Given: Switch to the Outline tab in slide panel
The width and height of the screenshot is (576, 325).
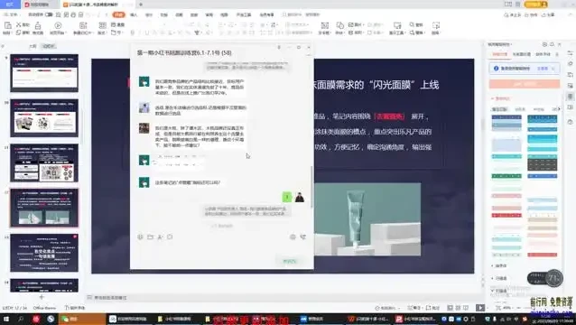Looking at the screenshot, I should click(33, 46).
